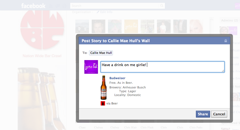Image resolution: width=240 pixels, height=130 pixels.
Task: Click the Organization label text
Action: 81,12
